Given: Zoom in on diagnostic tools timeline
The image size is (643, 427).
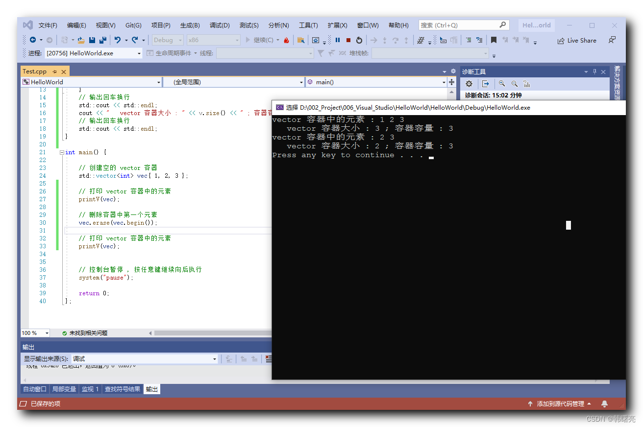Looking at the screenshot, I should tap(502, 84).
